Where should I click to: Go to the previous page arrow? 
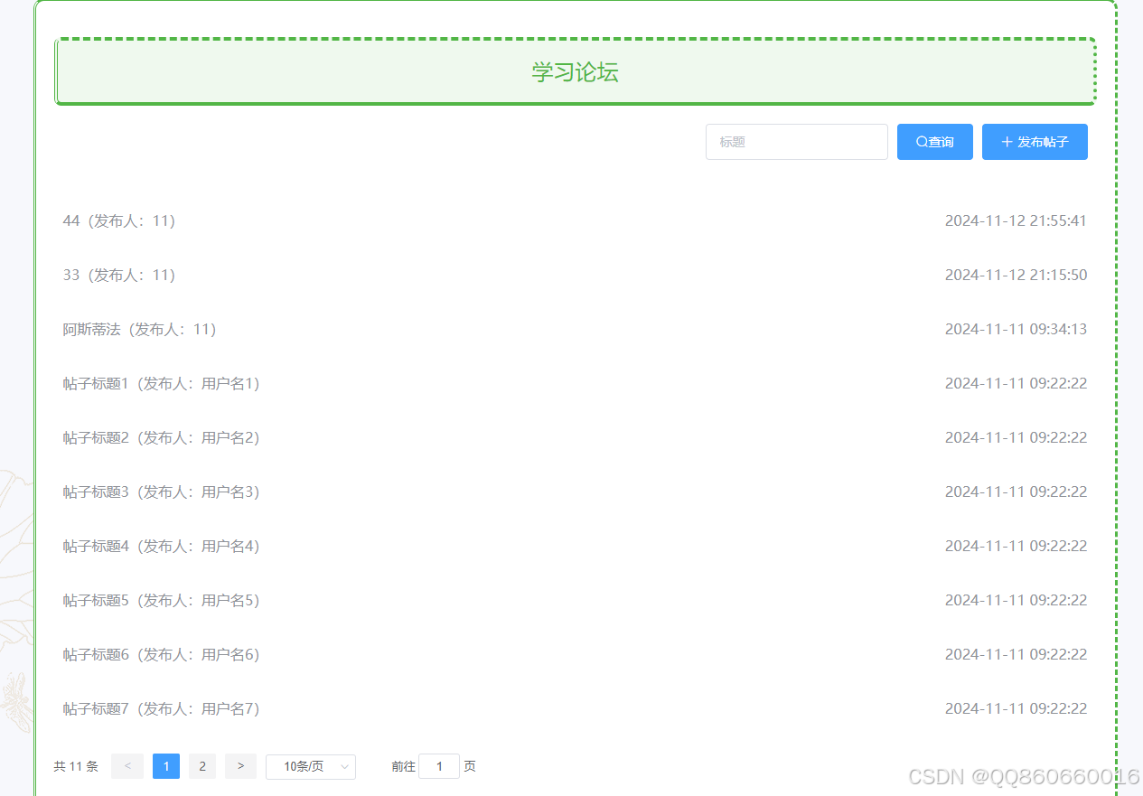click(127, 766)
